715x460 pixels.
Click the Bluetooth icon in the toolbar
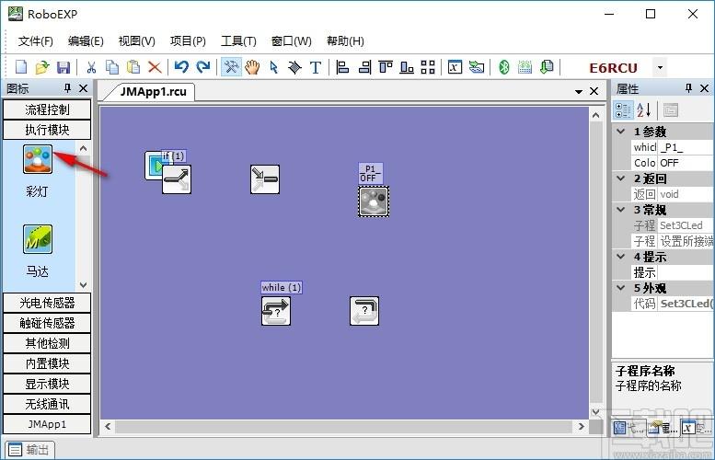point(504,67)
